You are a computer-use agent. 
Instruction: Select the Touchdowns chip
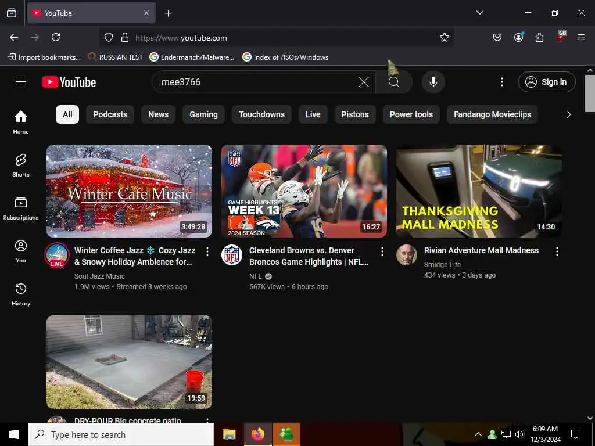261,114
